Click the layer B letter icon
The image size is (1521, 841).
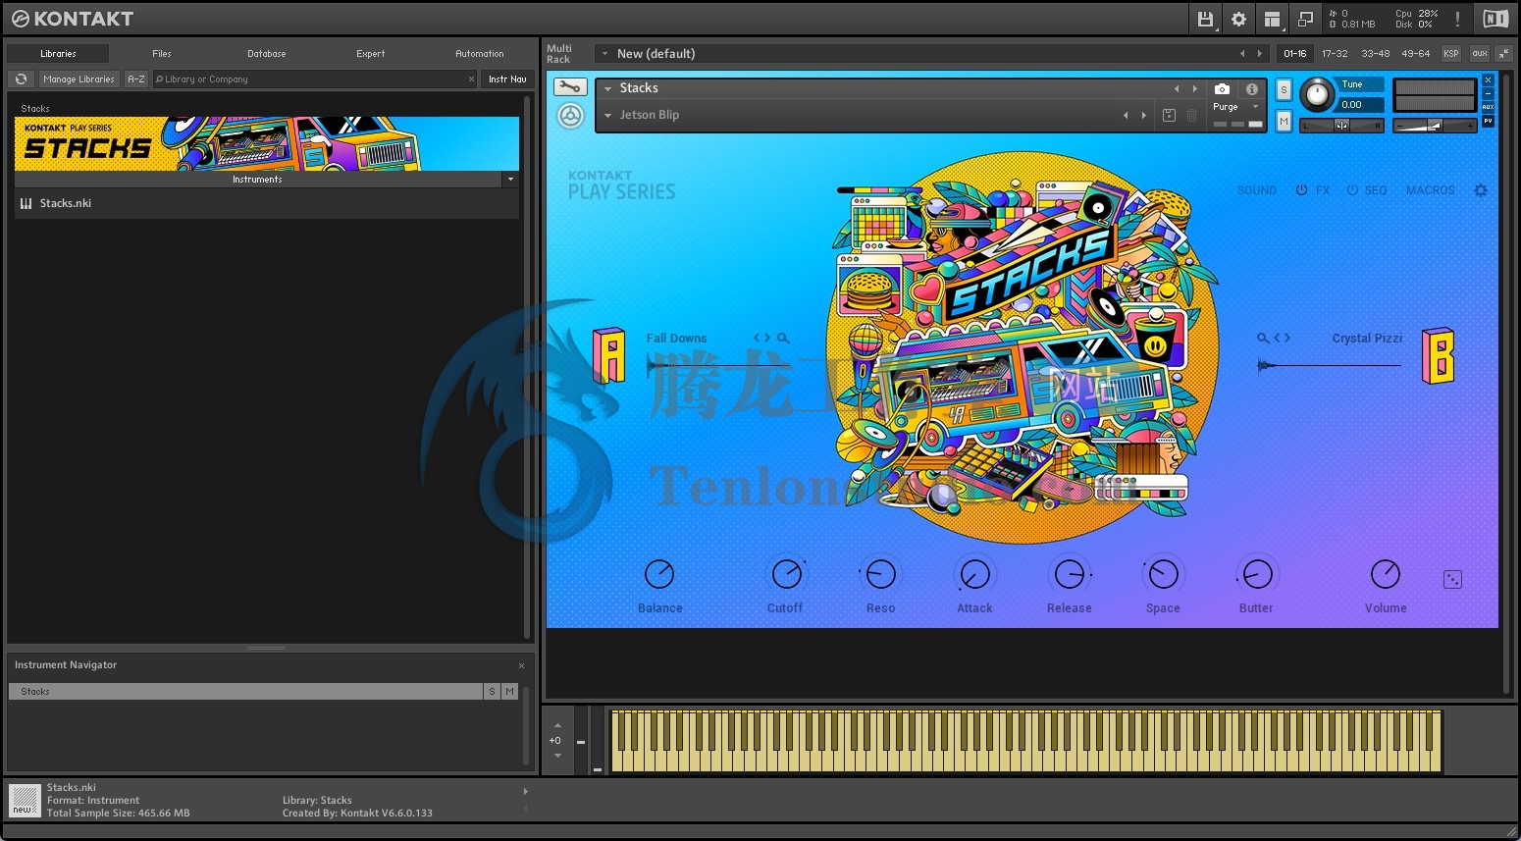pyautogui.click(x=1438, y=354)
